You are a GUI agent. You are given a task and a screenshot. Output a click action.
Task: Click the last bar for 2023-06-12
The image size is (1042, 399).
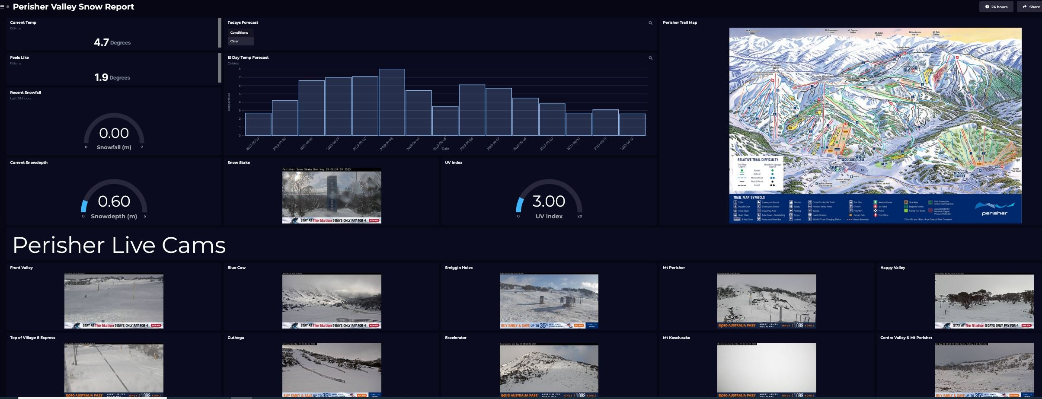tap(632, 124)
